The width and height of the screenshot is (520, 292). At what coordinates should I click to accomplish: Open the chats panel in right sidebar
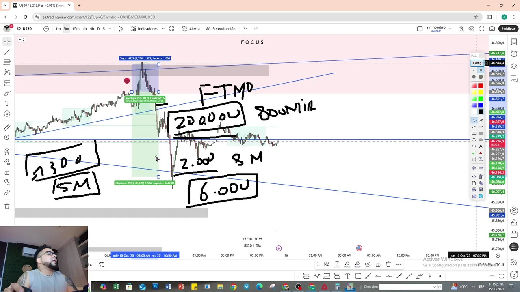pyautogui.click(x=514, y=79)
